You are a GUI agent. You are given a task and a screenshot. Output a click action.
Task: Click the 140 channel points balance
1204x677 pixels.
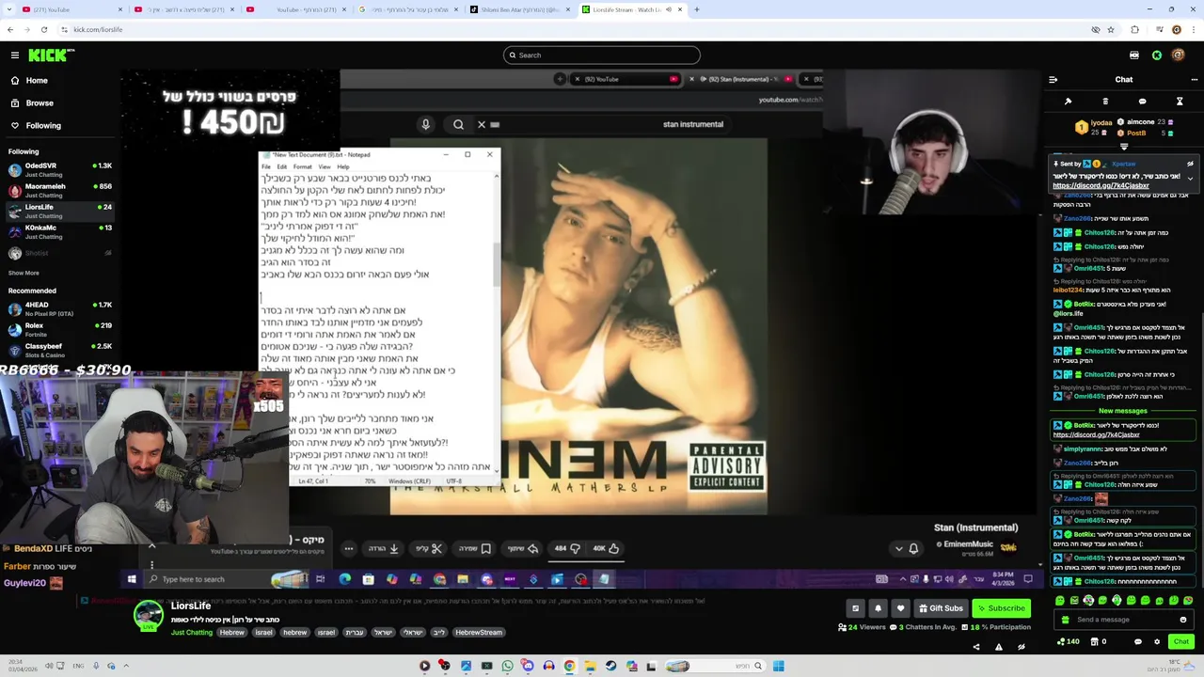1068,642
